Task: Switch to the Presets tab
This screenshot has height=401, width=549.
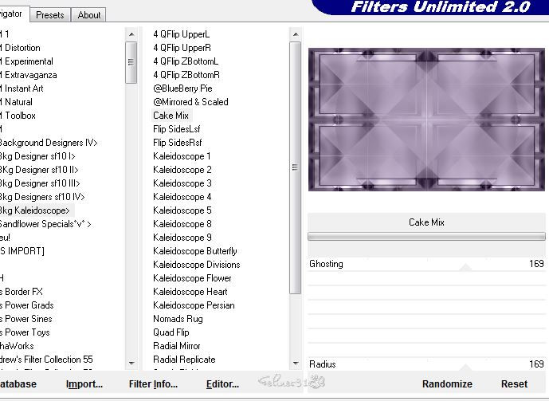Action: click(x=49, y=14)
